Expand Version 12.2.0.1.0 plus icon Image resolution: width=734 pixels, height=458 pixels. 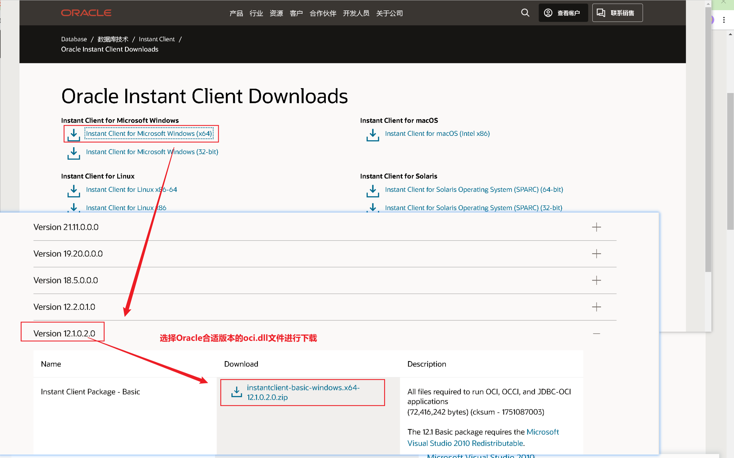coord(596,307)
